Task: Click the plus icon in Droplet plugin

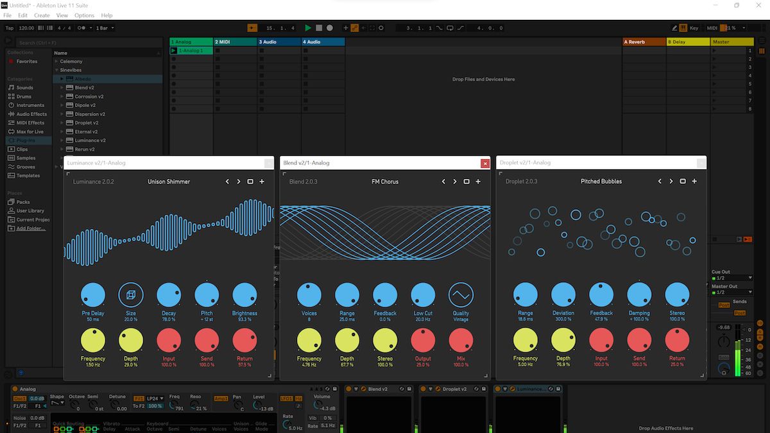Action: coord(694,182)
